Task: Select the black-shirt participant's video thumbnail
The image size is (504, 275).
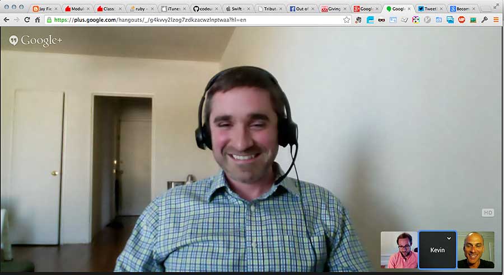Action: (x=475, y=250)
